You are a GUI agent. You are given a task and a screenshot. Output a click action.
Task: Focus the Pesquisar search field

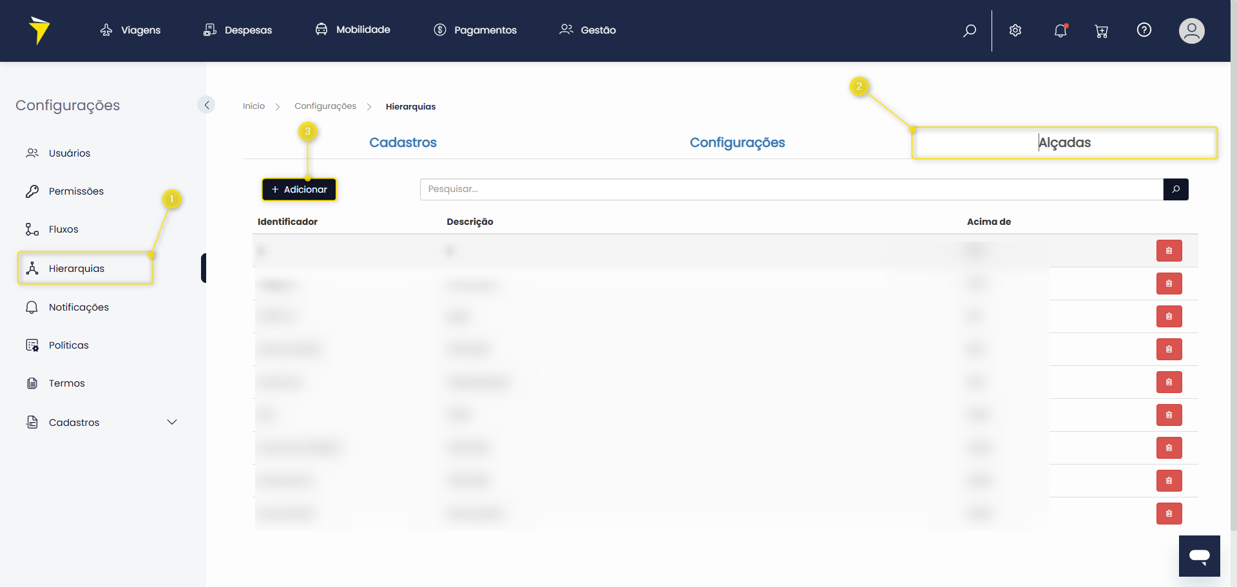point(791,189)
